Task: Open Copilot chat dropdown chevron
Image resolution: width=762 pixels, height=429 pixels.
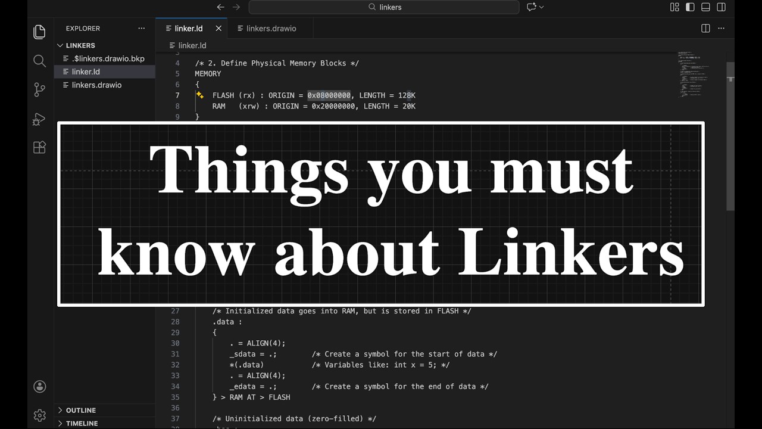Action: coord(541,7)
